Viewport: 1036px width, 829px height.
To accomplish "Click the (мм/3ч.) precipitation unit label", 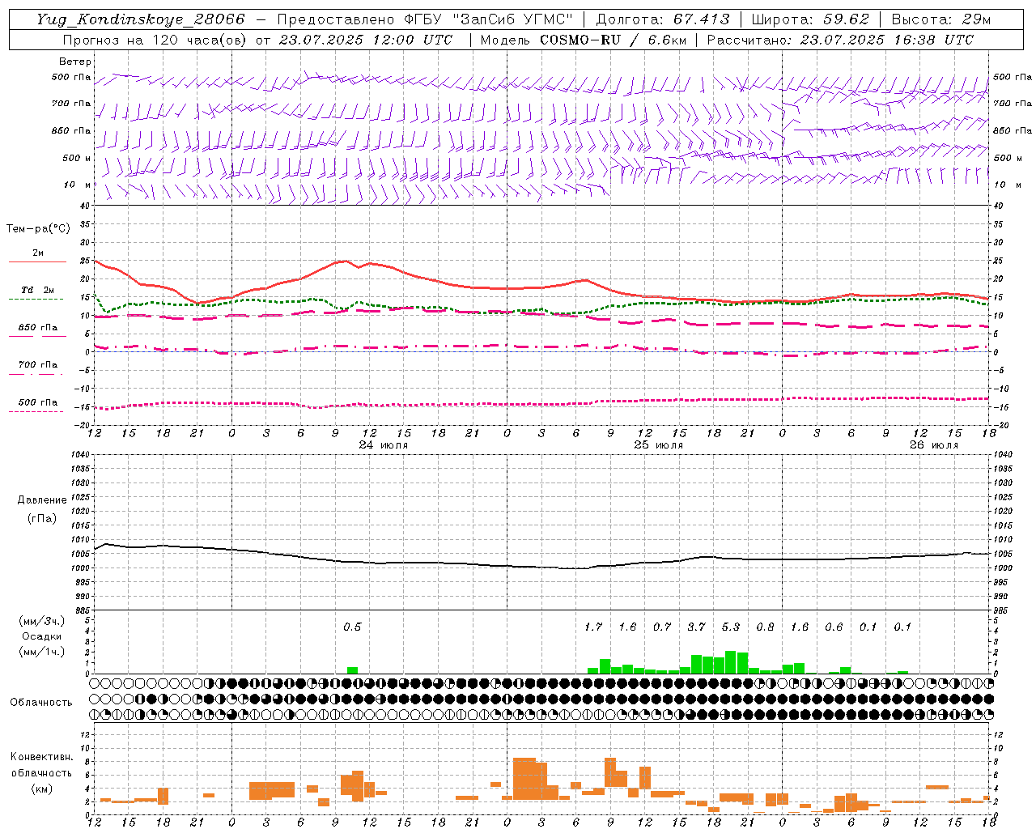I will tap(42, 621).
